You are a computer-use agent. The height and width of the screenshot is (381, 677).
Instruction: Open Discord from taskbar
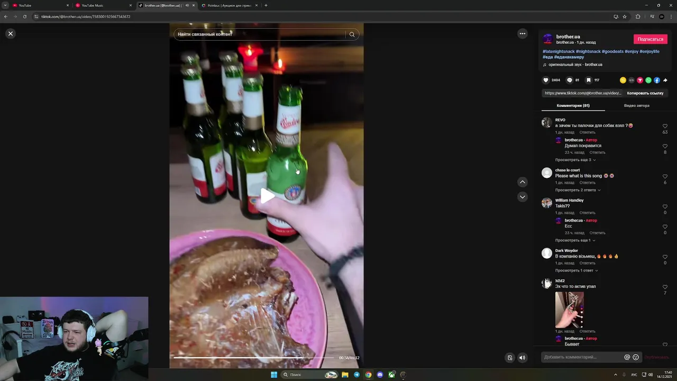(x=380, y=375)
